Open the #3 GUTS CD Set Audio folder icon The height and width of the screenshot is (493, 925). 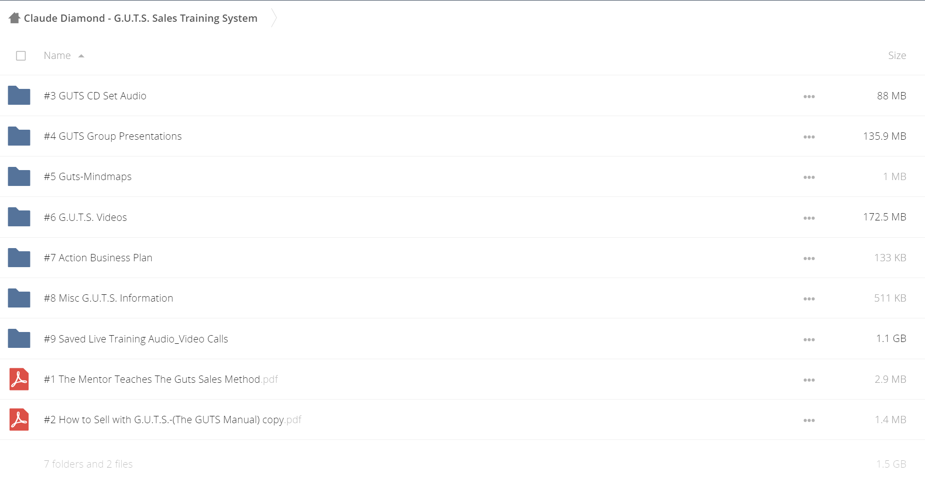19,95
